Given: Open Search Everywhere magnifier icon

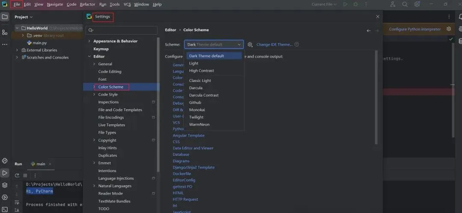Looking at the screenshot, I should (405, 4).
